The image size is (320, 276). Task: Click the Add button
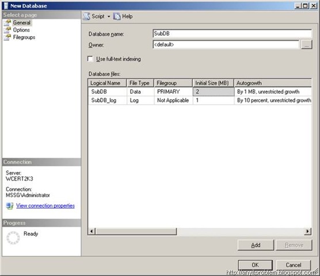point(256,245)
